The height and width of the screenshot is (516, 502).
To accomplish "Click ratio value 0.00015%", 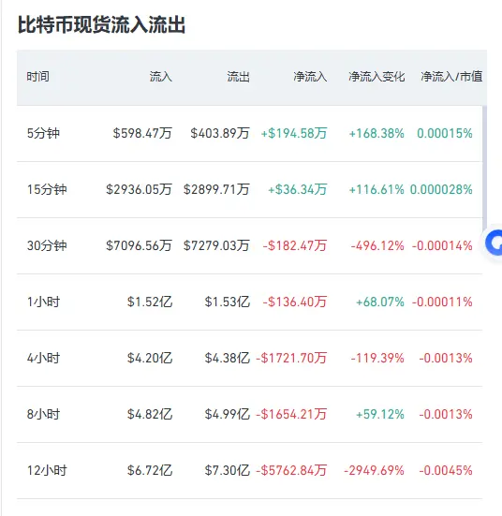I will coord(445,133).
